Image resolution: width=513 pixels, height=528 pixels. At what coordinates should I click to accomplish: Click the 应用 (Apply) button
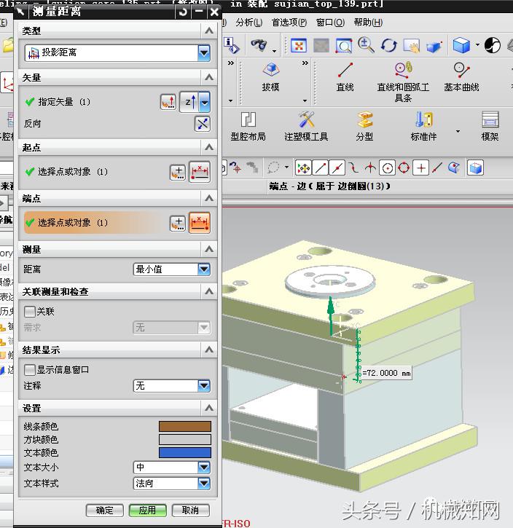[147, 511]
